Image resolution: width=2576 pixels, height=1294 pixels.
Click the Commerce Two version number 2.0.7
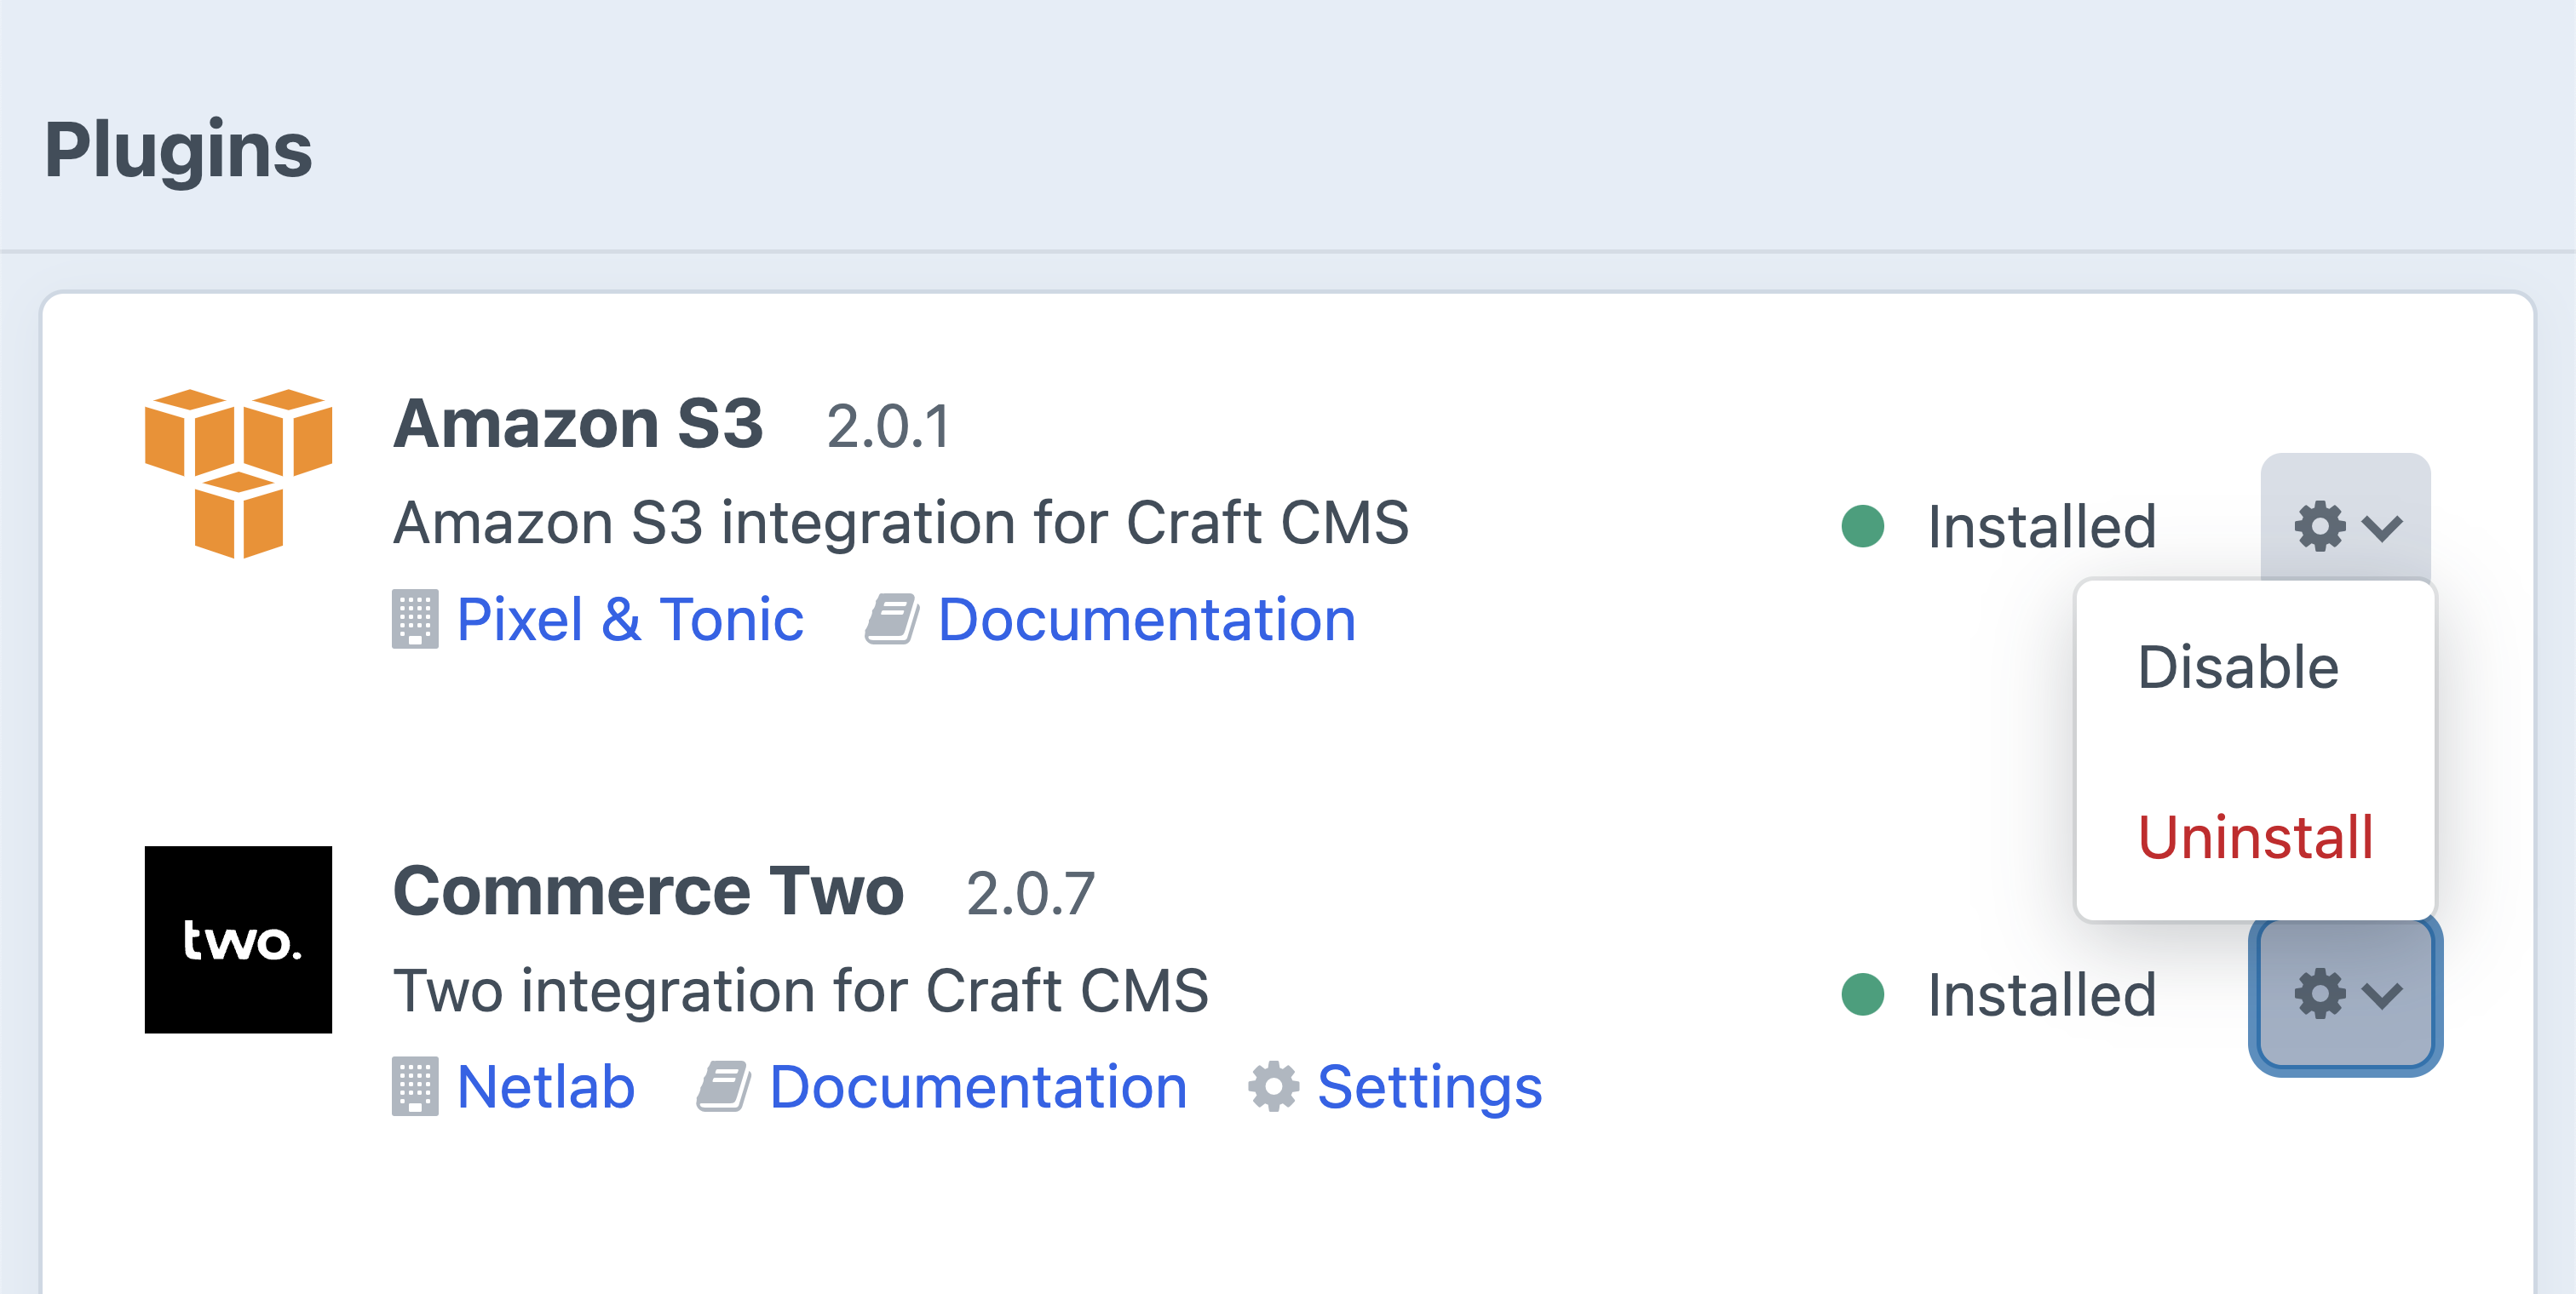(1030, 893)
